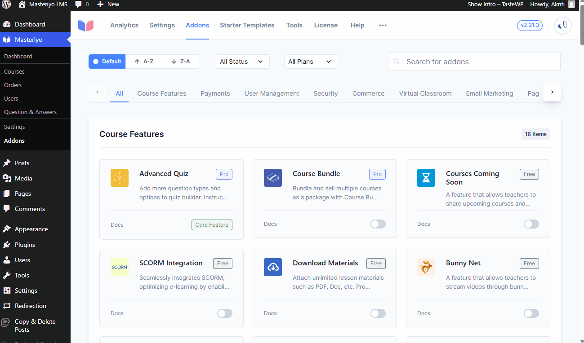Select the Default sort option
584x343 pixels.
coord(107,62)
